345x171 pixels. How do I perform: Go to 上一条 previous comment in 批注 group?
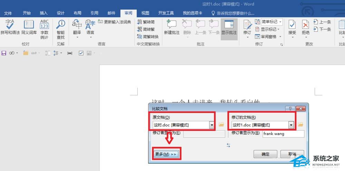coord(200,27)
